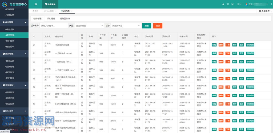Viewport: 273px width, 133px height.
Task: Click the fullscreen icon in top bar
Action: (232, 4)
